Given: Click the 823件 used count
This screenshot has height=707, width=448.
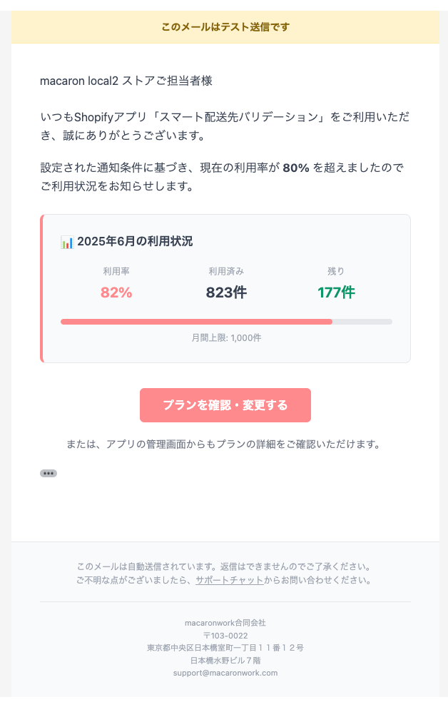Looking at the screenshot, I should pos(226,293).
